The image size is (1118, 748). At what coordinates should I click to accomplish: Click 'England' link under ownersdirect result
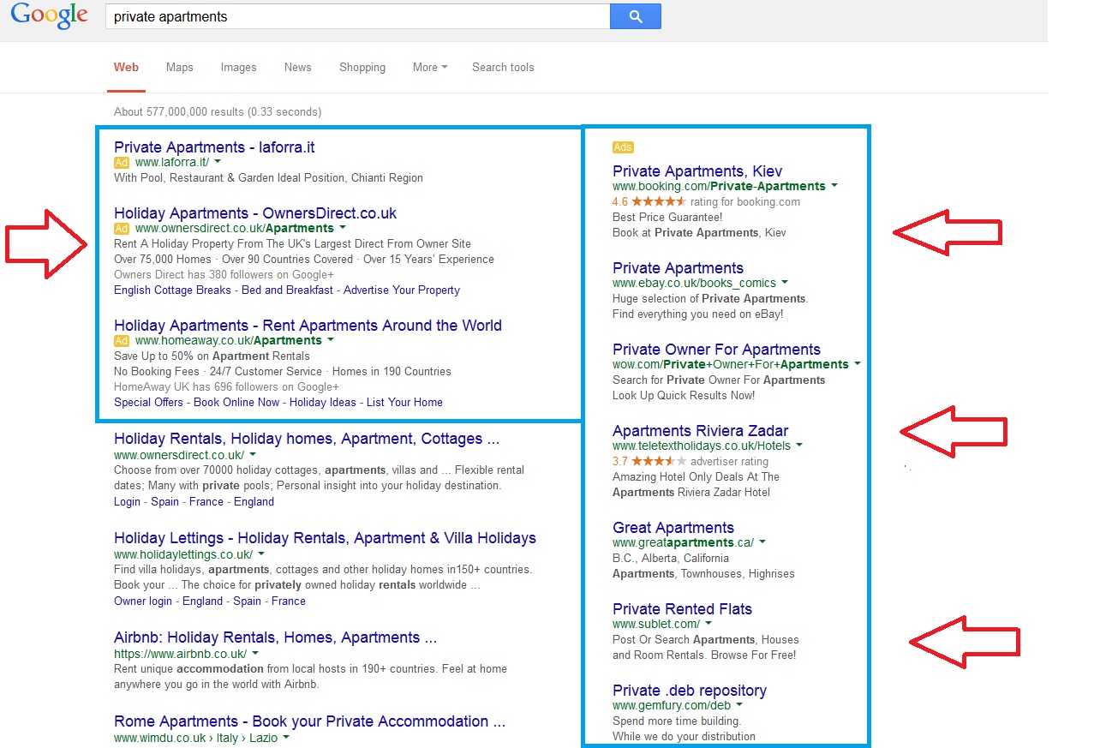pos(254,501)
